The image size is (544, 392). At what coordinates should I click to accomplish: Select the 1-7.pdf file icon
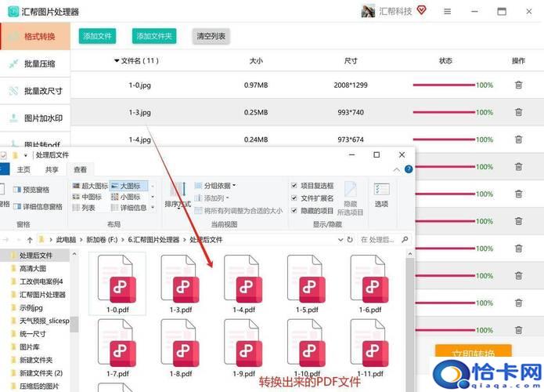117,343
